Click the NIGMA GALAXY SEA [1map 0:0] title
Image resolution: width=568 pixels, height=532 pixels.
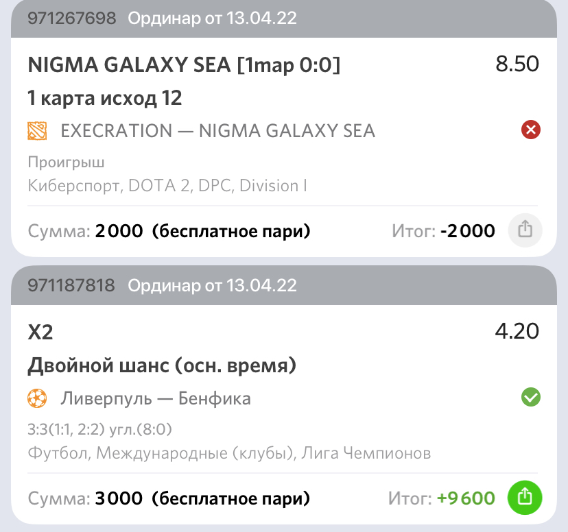tap(184, 65)
